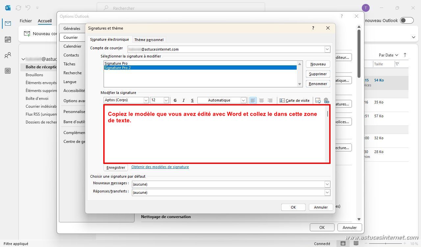Switch to Thème personnel tab
This screenshot has height=247, width=421.
point(149,40)
